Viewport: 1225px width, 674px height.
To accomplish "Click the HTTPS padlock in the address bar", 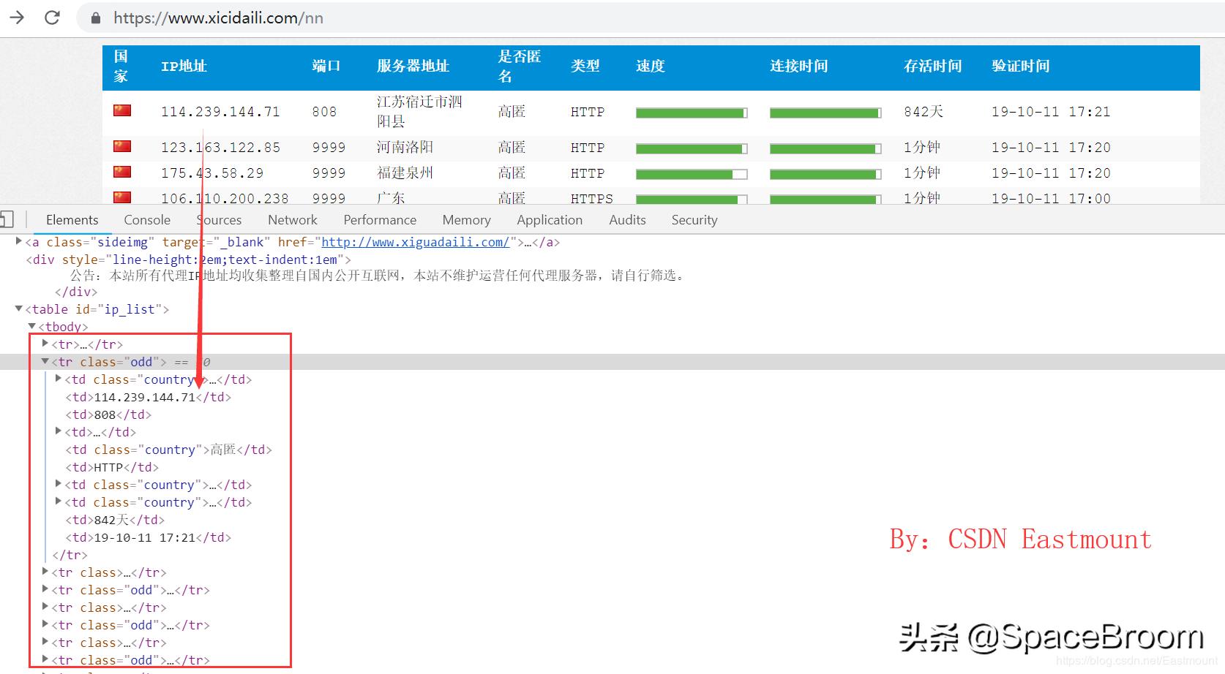I will pos(95,18).
